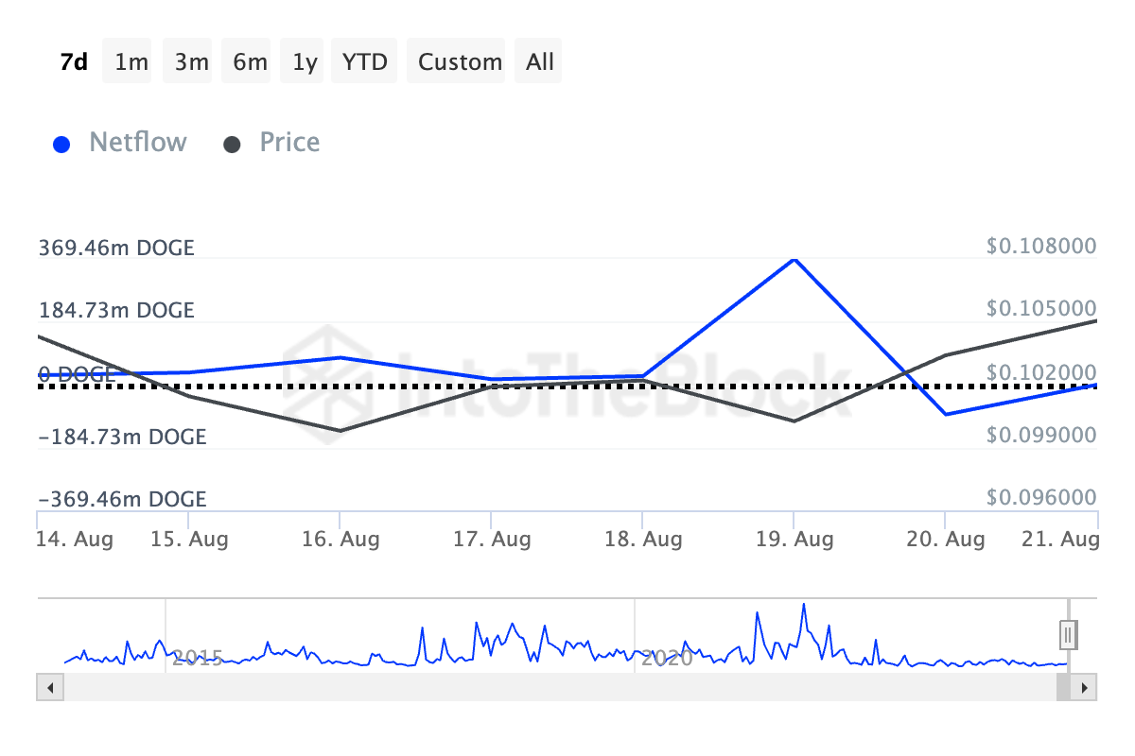Screen dimensions: 1135x756
Task: Click the Price low point at 16 Aug
Action: click(x=340, y=431)
